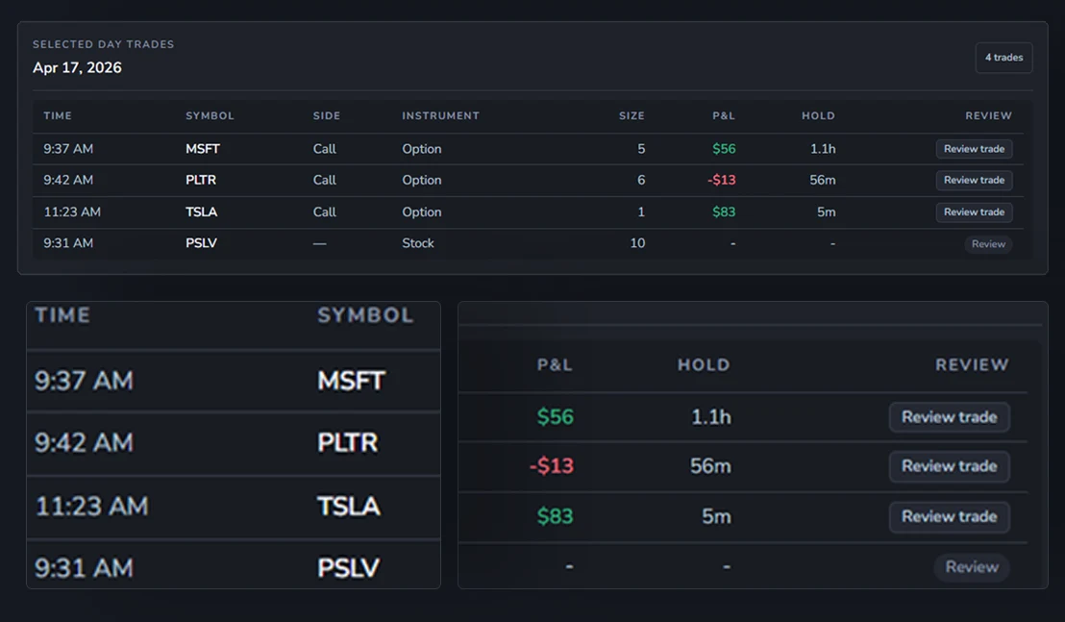Click the enlarged MSFT symbol in the zoomed panel
Image resolution: width=1065 pixels, height=622 pixels.
click(x=351, y=381)
